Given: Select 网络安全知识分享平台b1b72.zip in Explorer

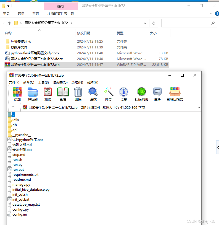Looking at the screenshot, I should [87, 65].
